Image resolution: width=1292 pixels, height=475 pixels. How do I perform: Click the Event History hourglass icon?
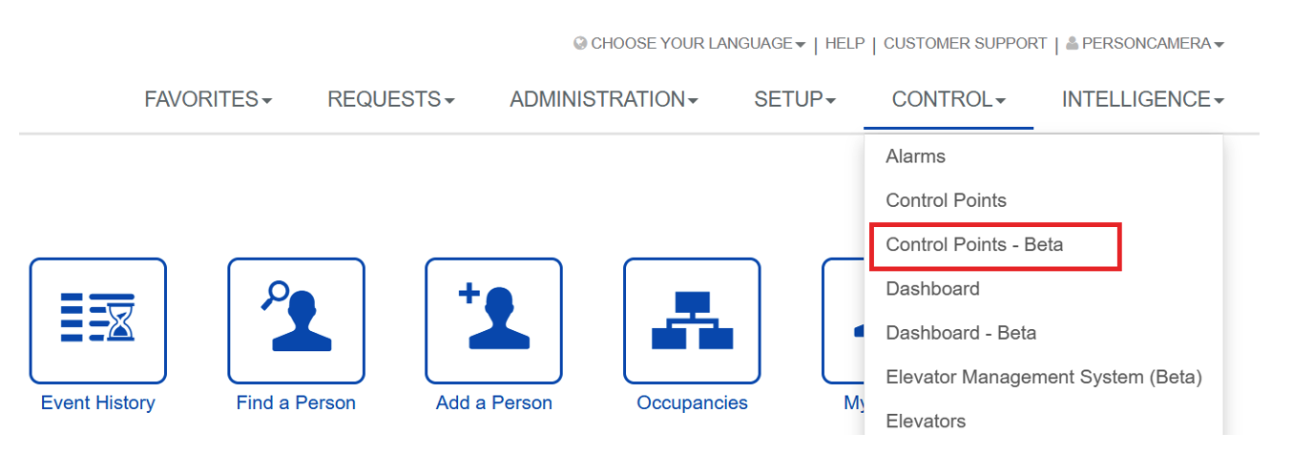coord(98,320)
